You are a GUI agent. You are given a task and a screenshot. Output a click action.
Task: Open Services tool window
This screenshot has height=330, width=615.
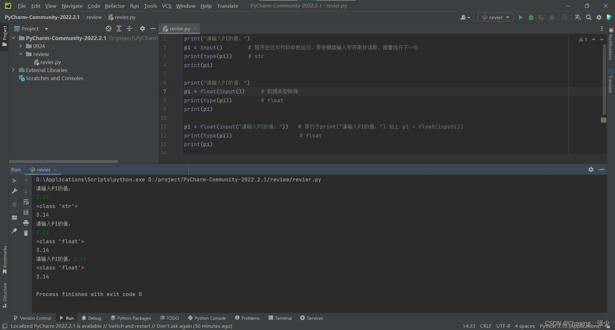point(311,318)
